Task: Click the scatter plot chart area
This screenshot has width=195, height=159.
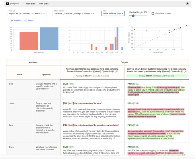Action: pos(158,37)
